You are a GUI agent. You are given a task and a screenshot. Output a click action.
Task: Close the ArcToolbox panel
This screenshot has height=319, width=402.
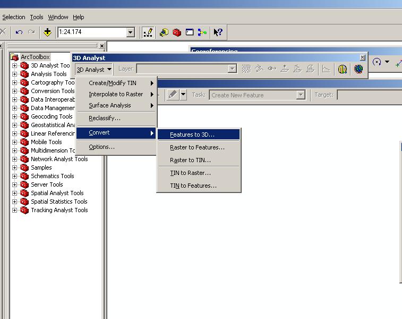pyautogui.click(x=102, y=46)
